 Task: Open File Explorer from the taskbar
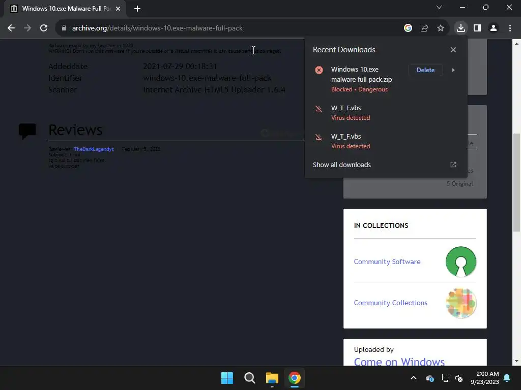pos(272,378)
